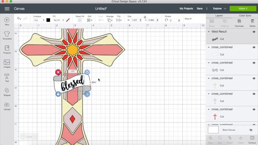Open the hamburger main menu
Screen dimensions: 258x145
click(x=7, y=9)
